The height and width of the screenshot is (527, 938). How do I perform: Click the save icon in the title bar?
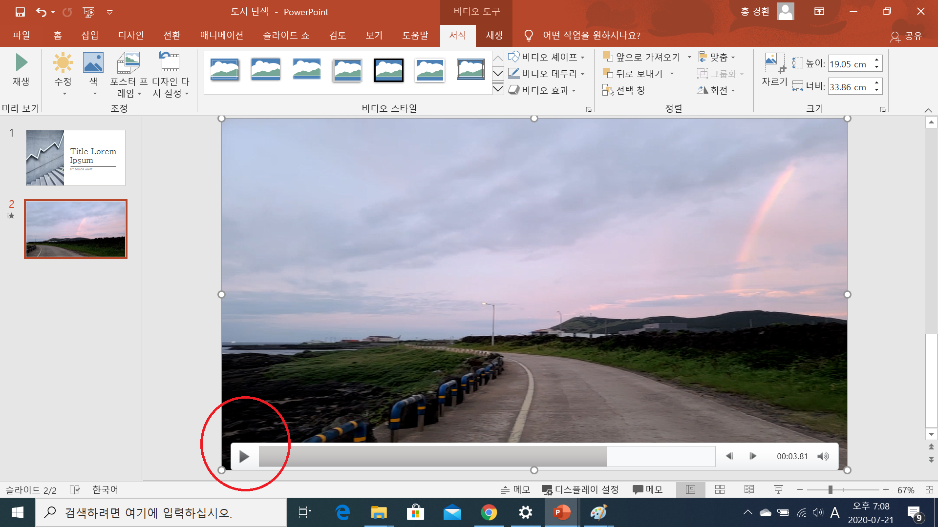[20, 12]
